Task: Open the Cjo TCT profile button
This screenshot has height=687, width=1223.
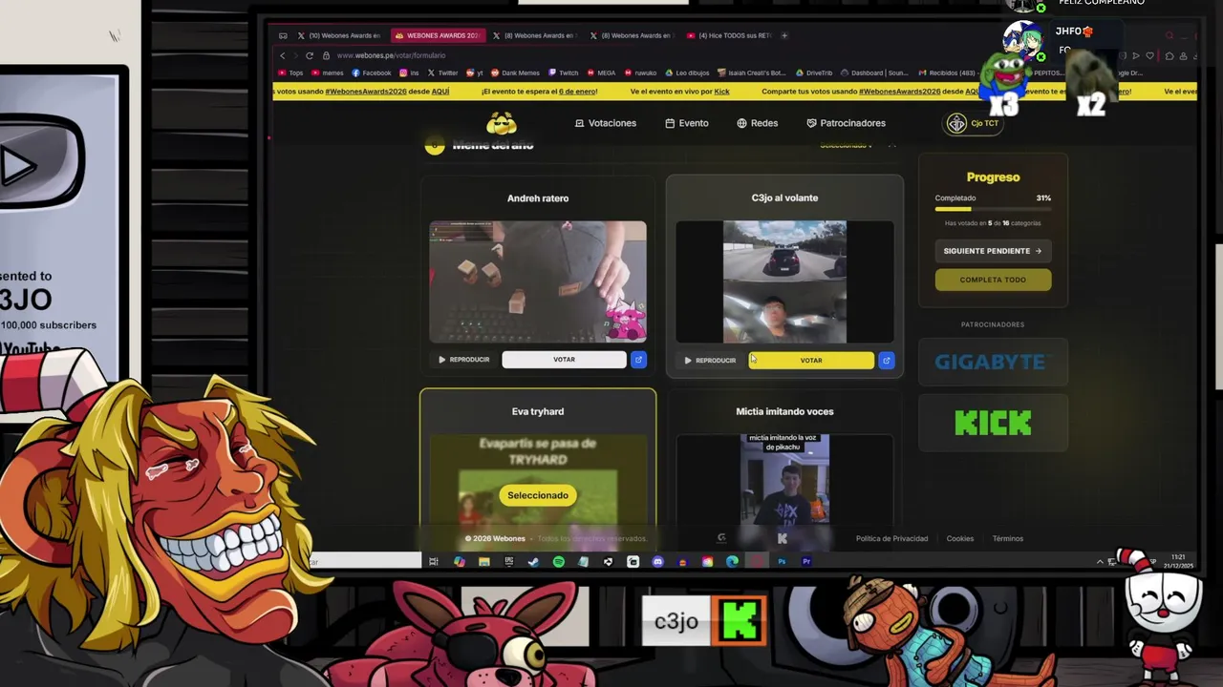Action: [974, 123]
